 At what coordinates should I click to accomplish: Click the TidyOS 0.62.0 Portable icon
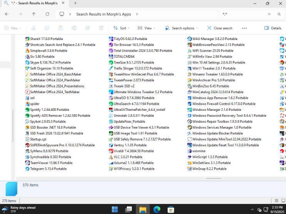[111, 39]
